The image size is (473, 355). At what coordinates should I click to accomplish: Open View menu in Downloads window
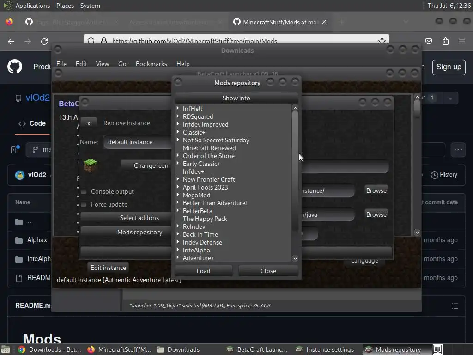pos(102,64)
